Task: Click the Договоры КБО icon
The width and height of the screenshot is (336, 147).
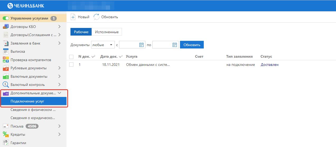Action: [x=6, y=27]
